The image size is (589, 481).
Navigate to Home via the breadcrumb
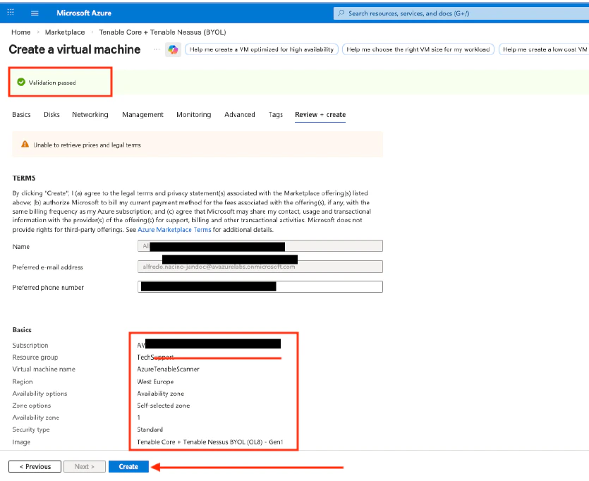pos(20,32)
